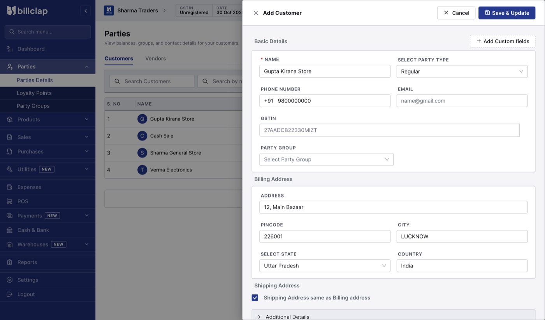This screenshot has height=320, width=545.
Task: Click the Sharma Traders company name
Action: (137, 10)
